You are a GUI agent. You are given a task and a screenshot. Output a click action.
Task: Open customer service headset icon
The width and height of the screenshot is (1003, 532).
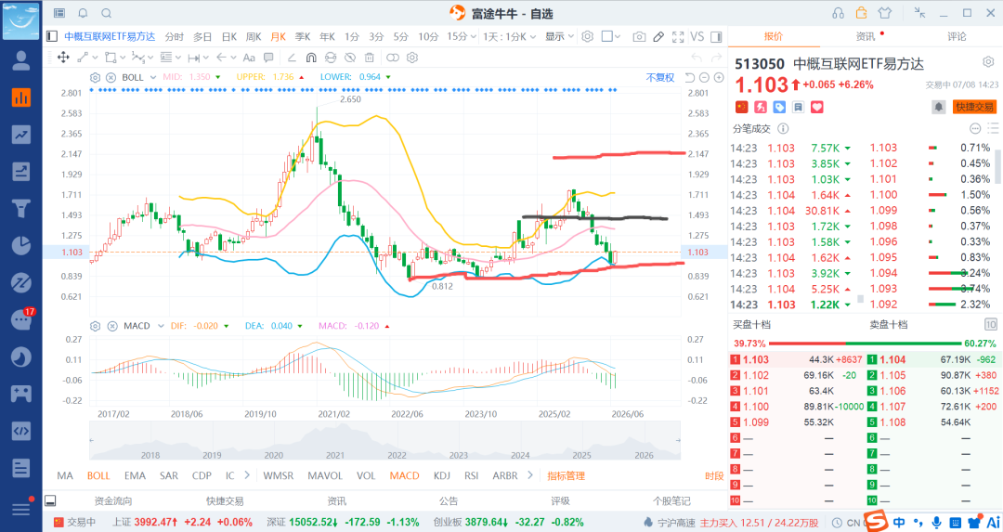click(x=838, y=13)
